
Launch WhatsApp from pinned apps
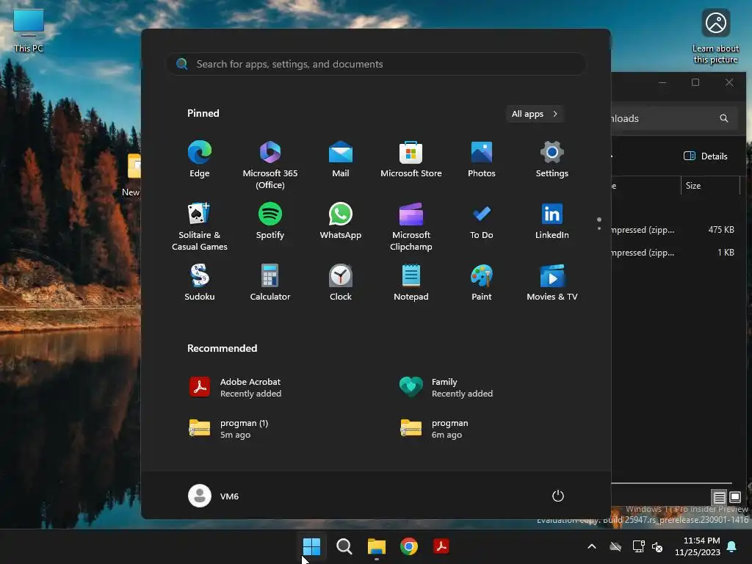click(x=341, y=221)
